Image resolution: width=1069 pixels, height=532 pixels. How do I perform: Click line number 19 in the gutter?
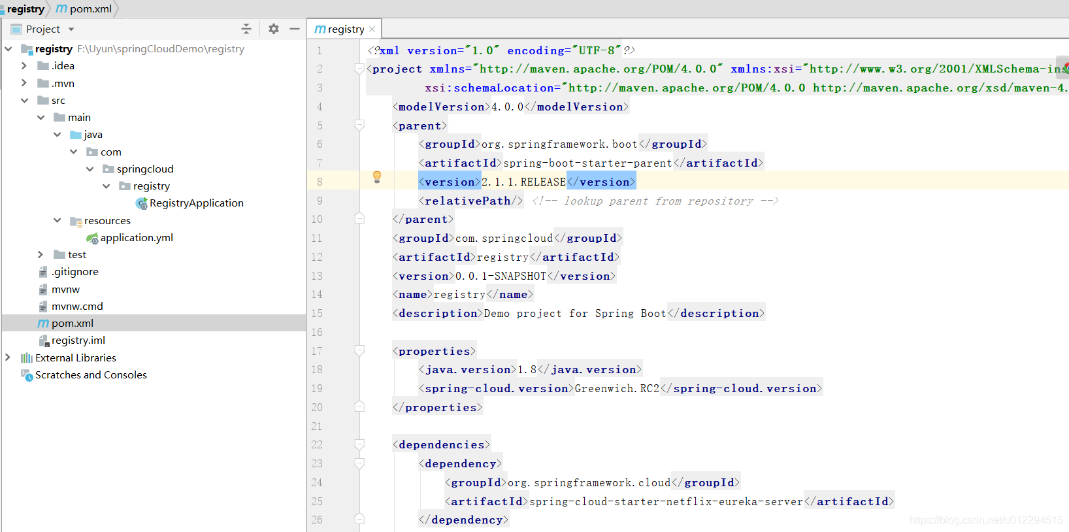(x=317, y=388)
